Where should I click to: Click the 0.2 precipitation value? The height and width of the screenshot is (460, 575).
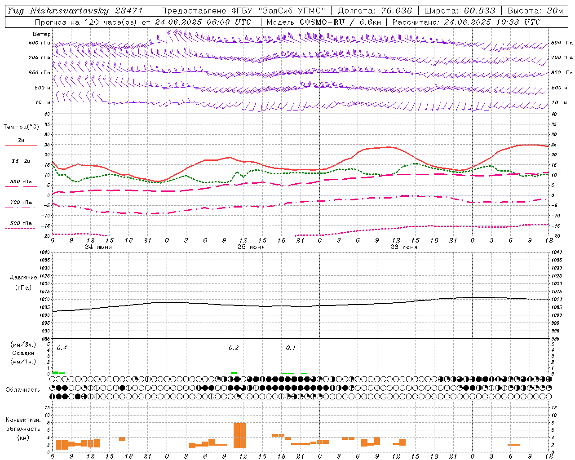[x=234, y=348]
